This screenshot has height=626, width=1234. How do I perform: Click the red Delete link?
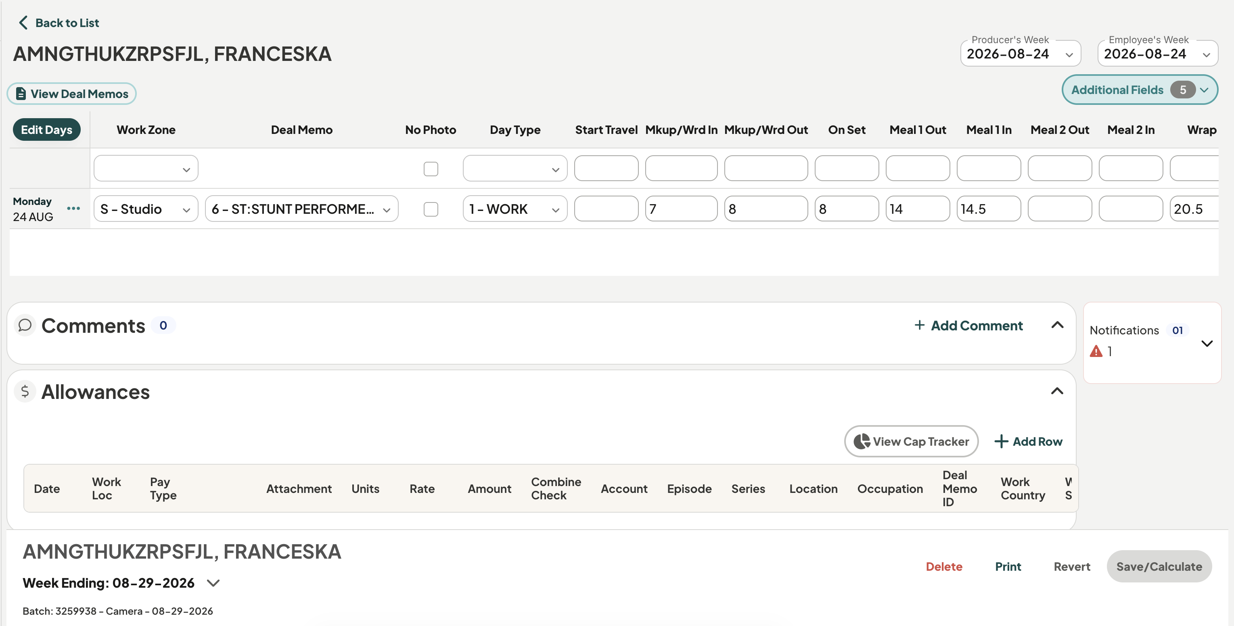pyautogui.click(x=944, y=566)
